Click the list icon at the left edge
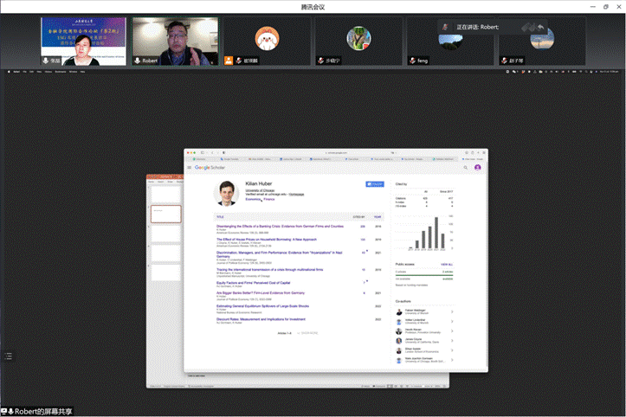 click(9, 356)
